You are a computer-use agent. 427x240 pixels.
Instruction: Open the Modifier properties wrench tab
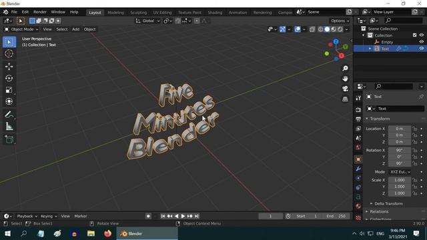click(358, 169)
